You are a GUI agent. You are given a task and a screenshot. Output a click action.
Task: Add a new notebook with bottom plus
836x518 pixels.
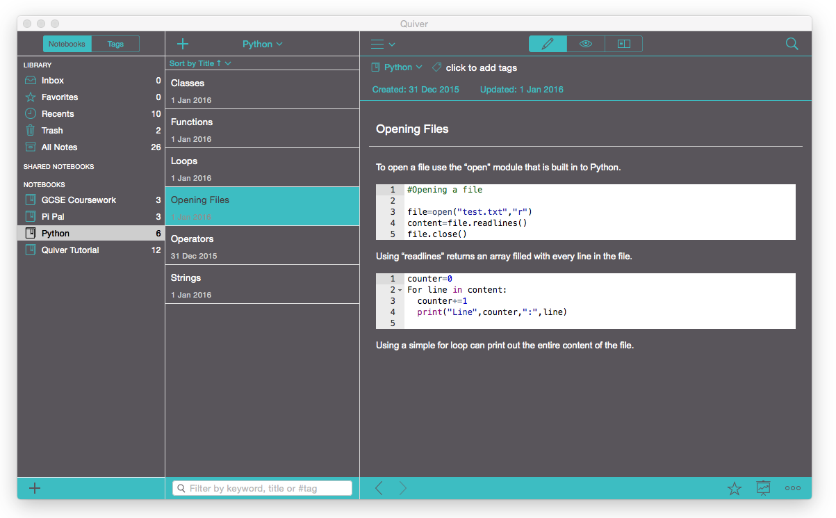35,488
